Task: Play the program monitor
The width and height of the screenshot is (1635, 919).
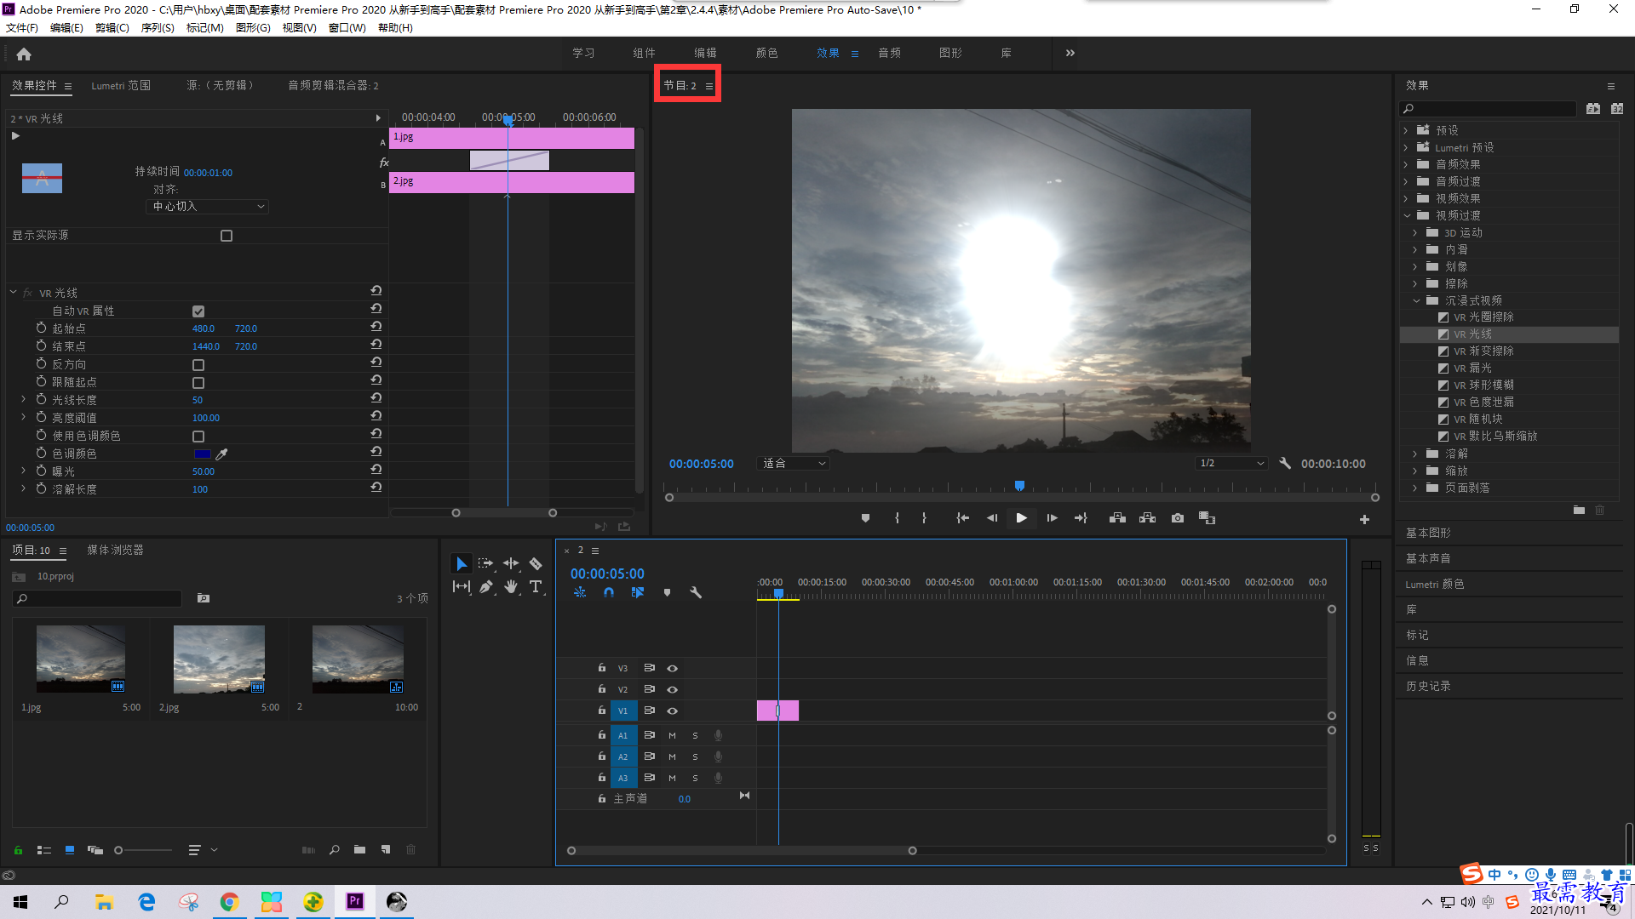Action: tap(1021, 517)
